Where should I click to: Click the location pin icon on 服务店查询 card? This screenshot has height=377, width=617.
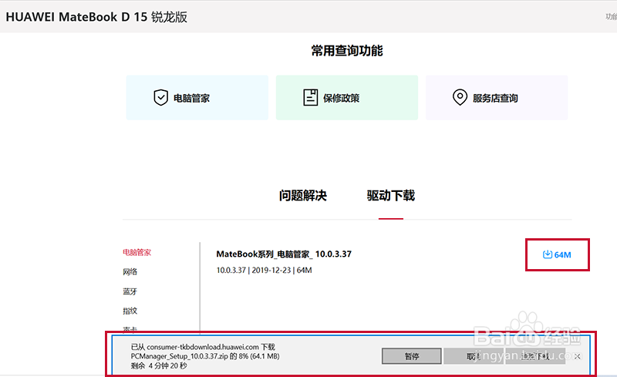coord(460,97)
